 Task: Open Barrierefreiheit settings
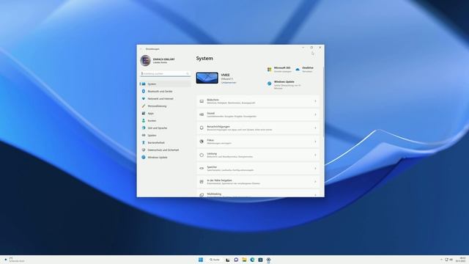[165, 143]
